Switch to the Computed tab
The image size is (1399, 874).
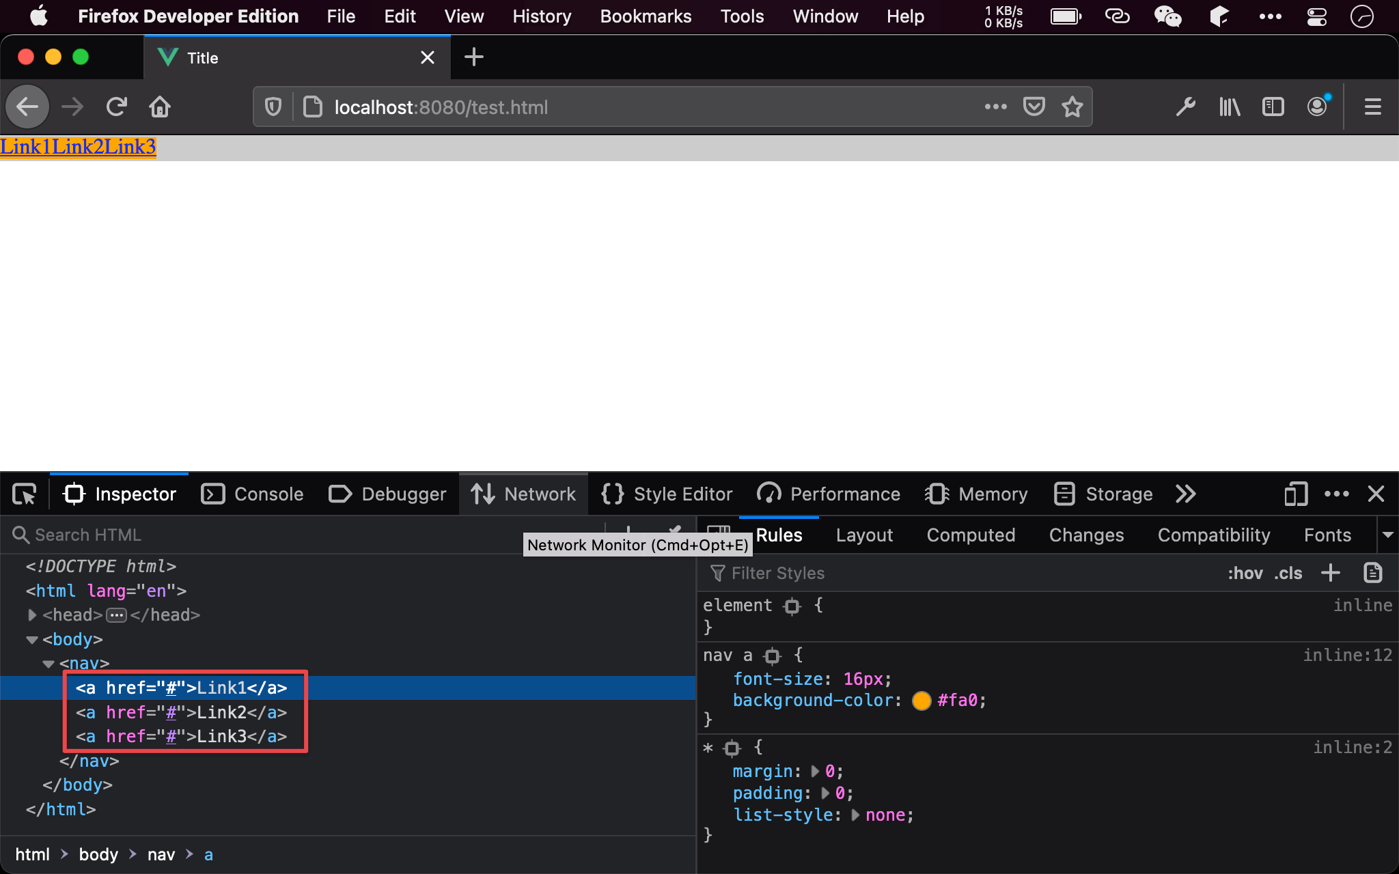pyautogui.click(x=970, y=535)
